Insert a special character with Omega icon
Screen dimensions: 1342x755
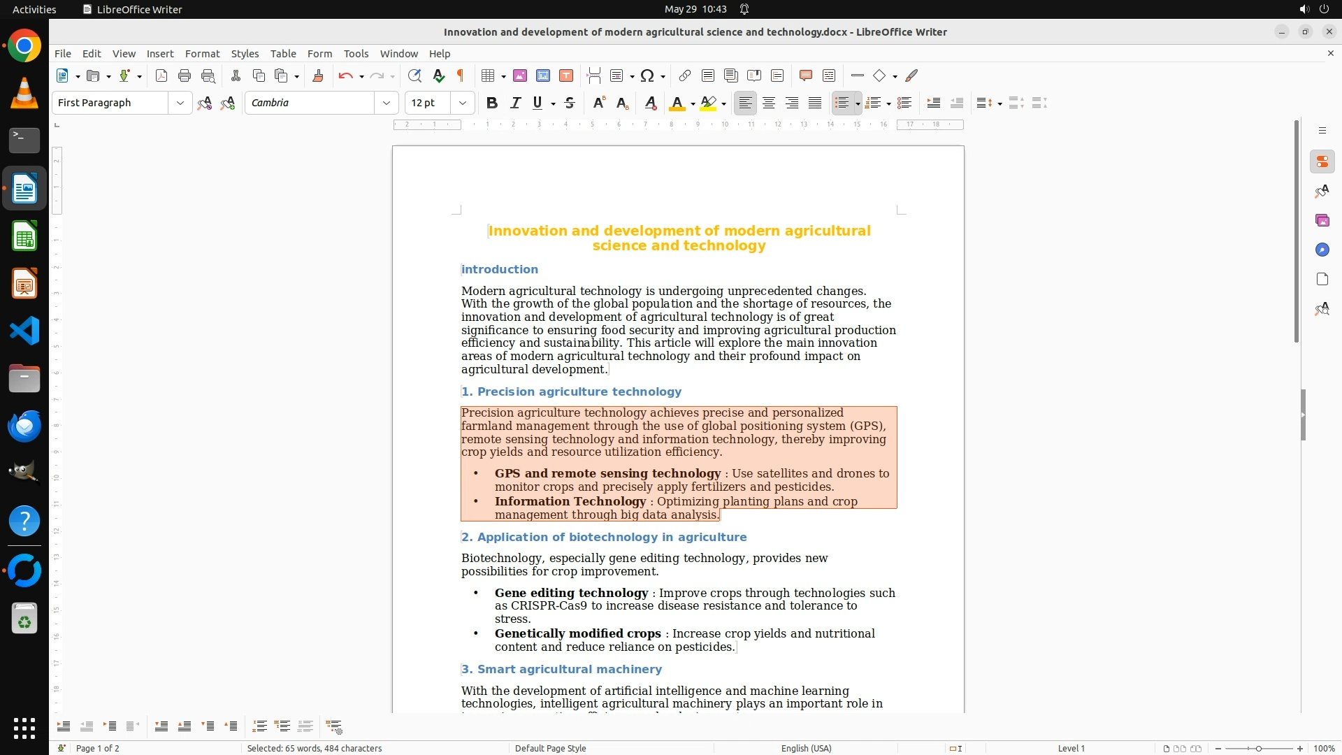(647, 75)
